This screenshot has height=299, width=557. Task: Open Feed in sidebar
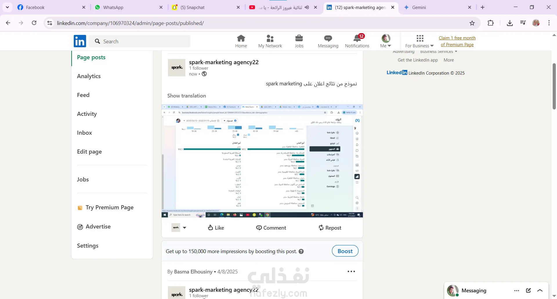pos(83,95)
